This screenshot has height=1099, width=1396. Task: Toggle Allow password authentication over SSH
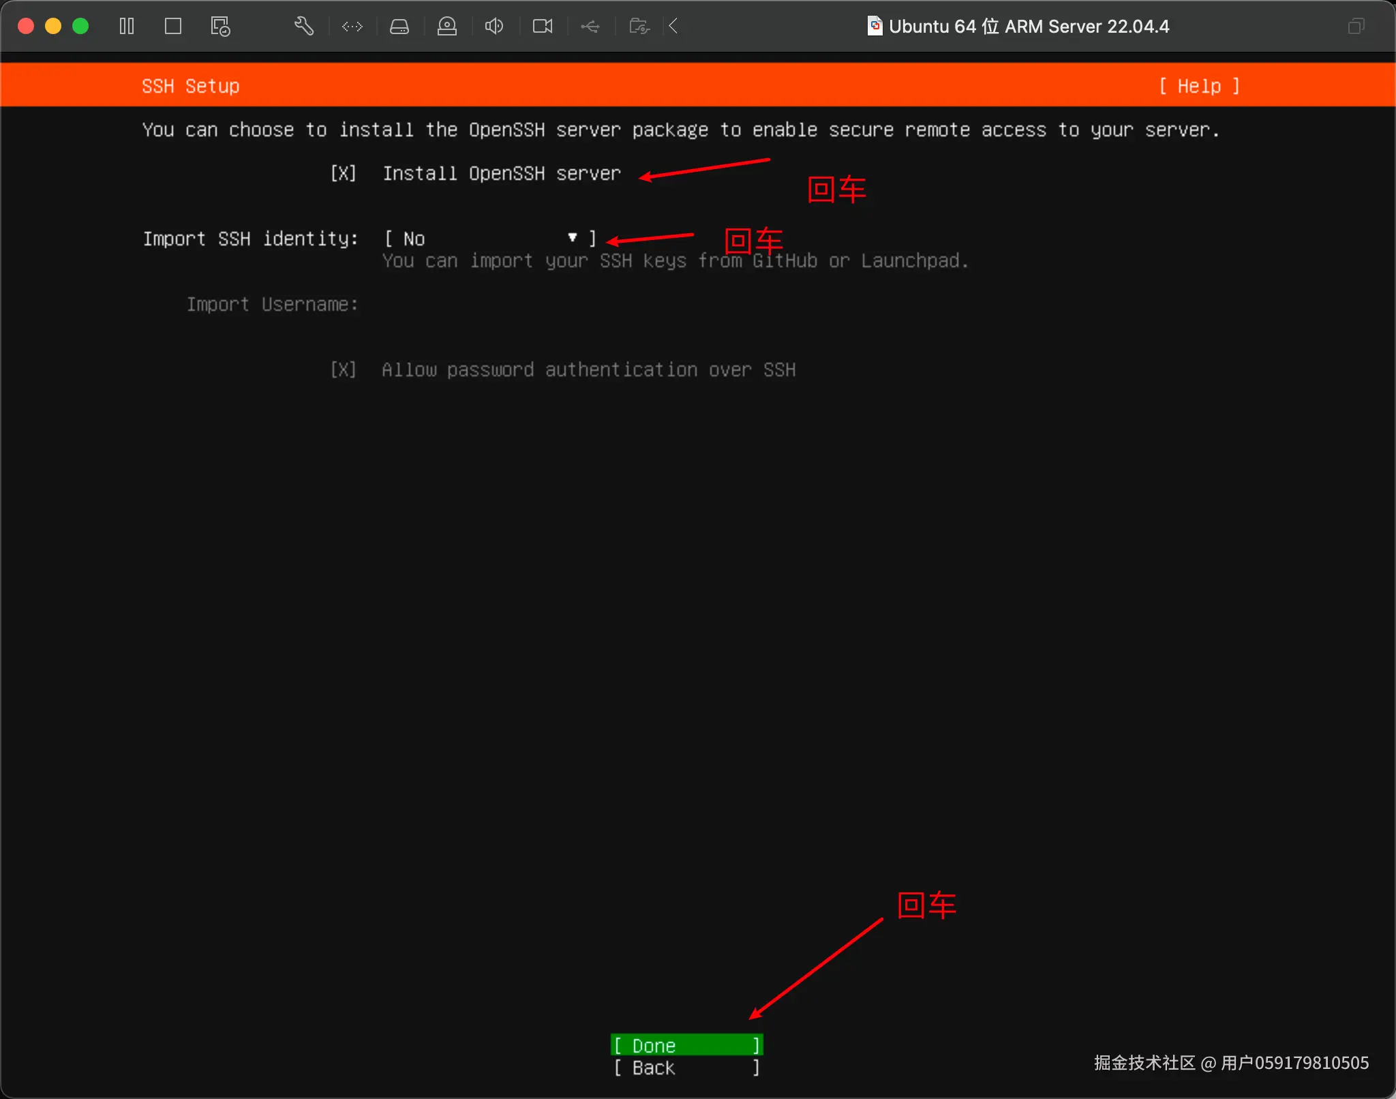(344, 370)
